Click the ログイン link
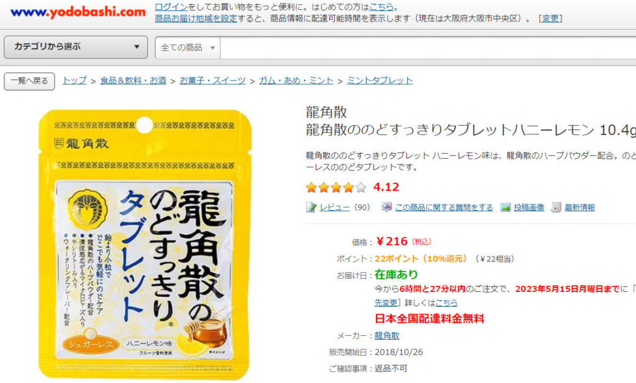Image resolution: width=636 pixels, height=383 pixels. 171,7
